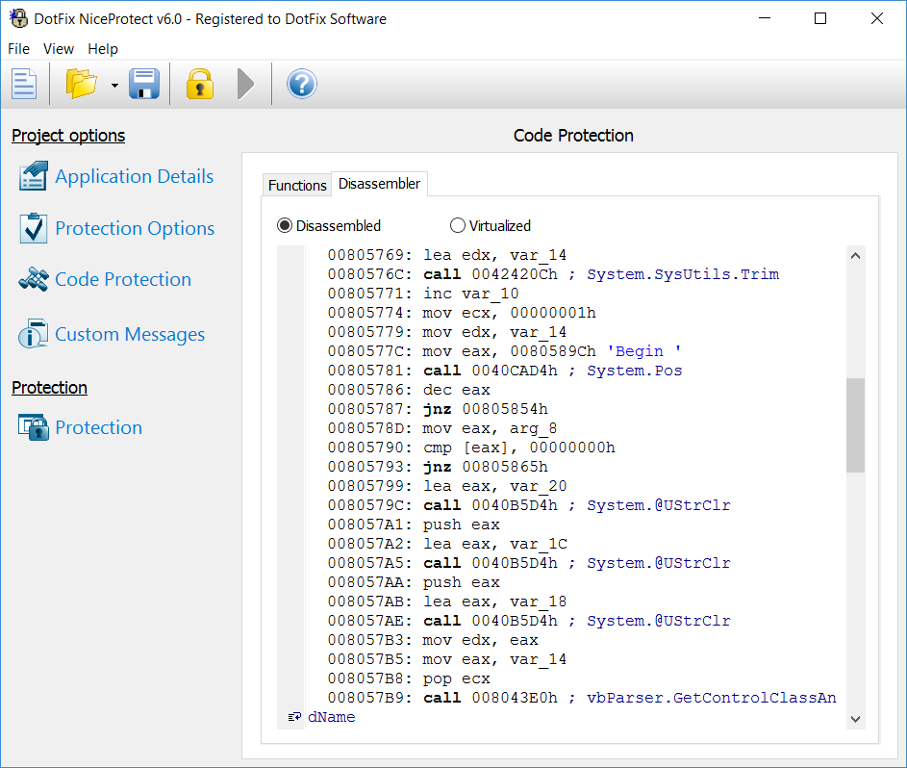Open the File menu

[x=19, y=49]
